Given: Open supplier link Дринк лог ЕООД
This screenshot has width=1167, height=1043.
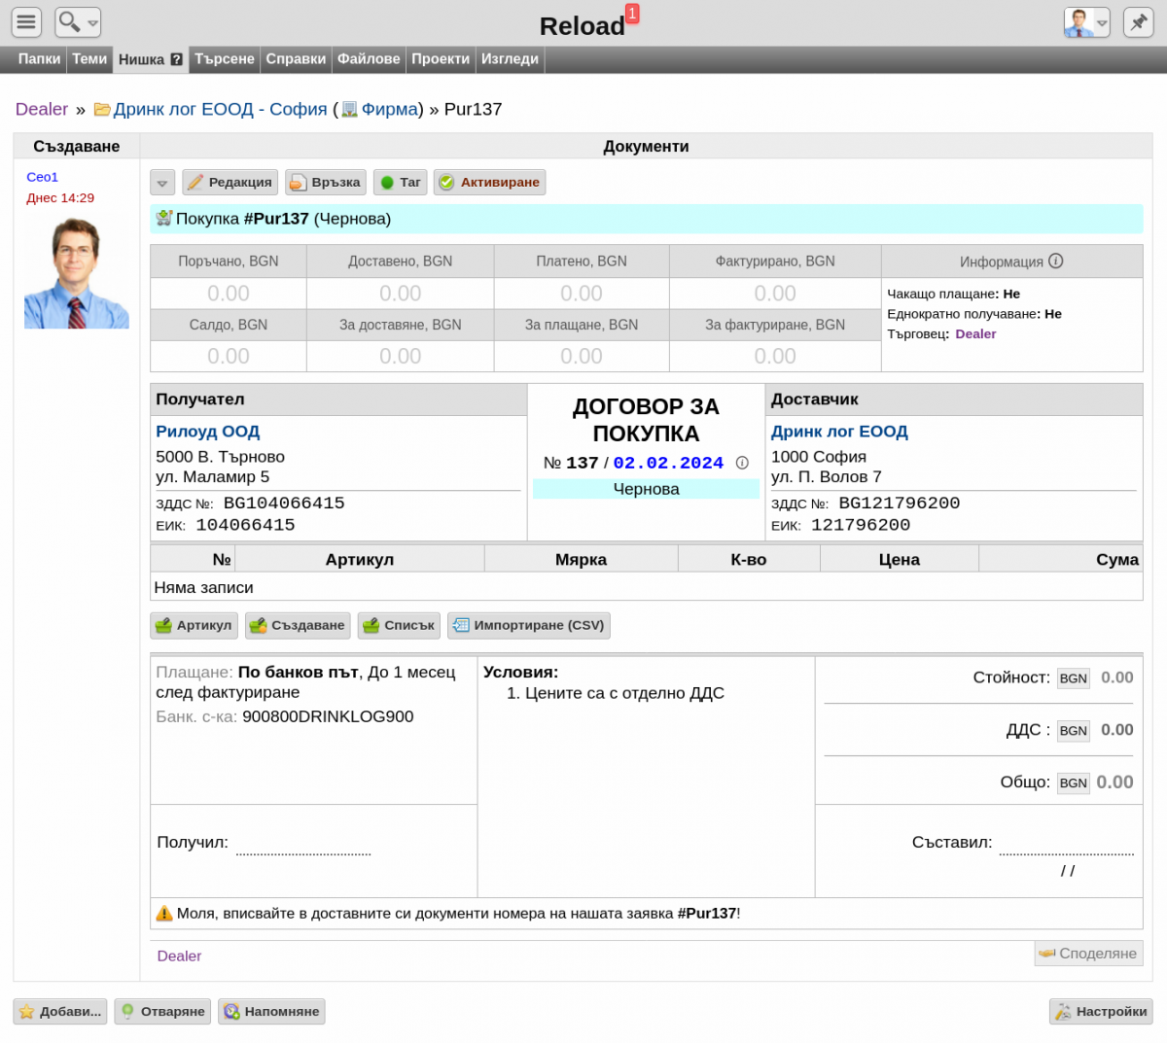Looking at the screenshot, I should click(839, 432).
